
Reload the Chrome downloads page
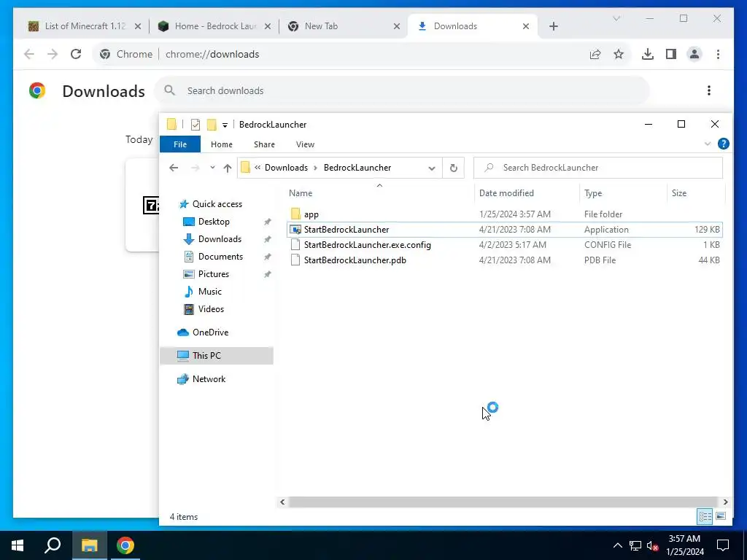76,54
